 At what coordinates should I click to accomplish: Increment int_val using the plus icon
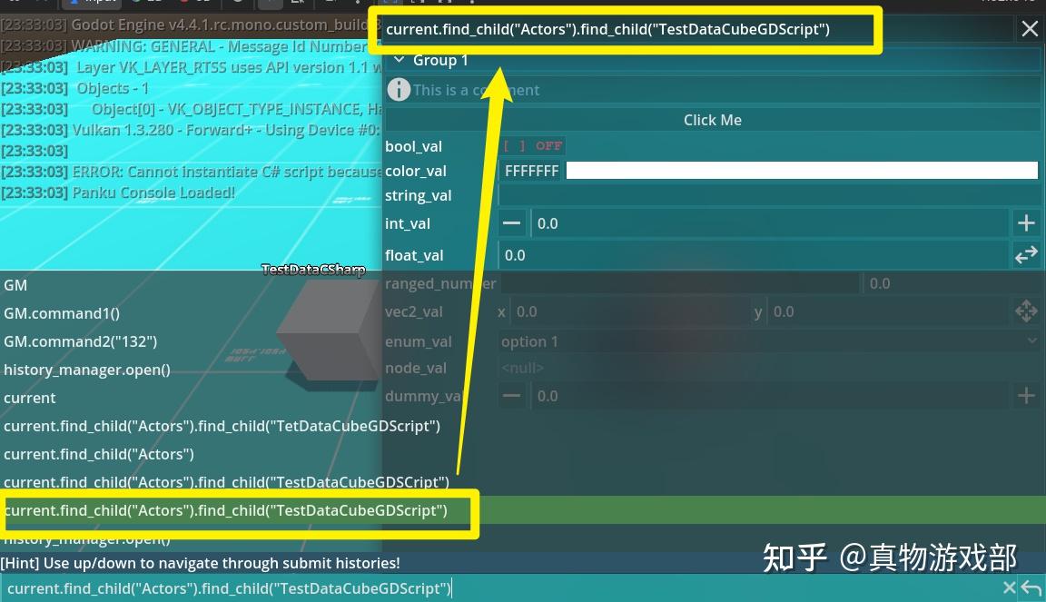tap(1026, 222)
